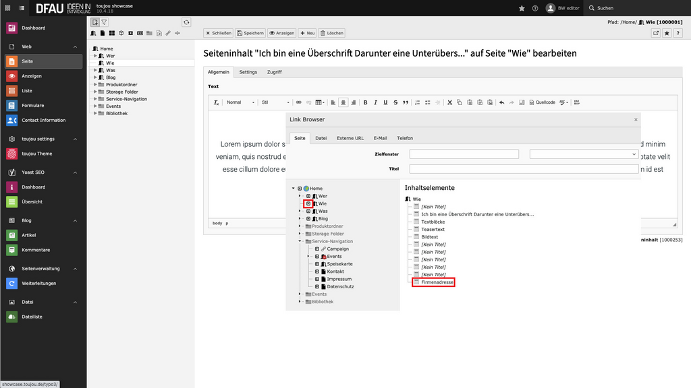Toggle bold formatting in editor toolbar
Viewport: 691px width, 388px height.
tap(365, 102)
